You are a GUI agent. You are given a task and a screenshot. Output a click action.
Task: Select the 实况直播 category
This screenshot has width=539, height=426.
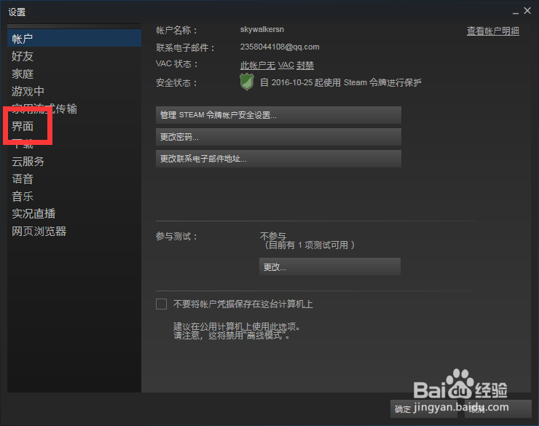pos(34,213)
